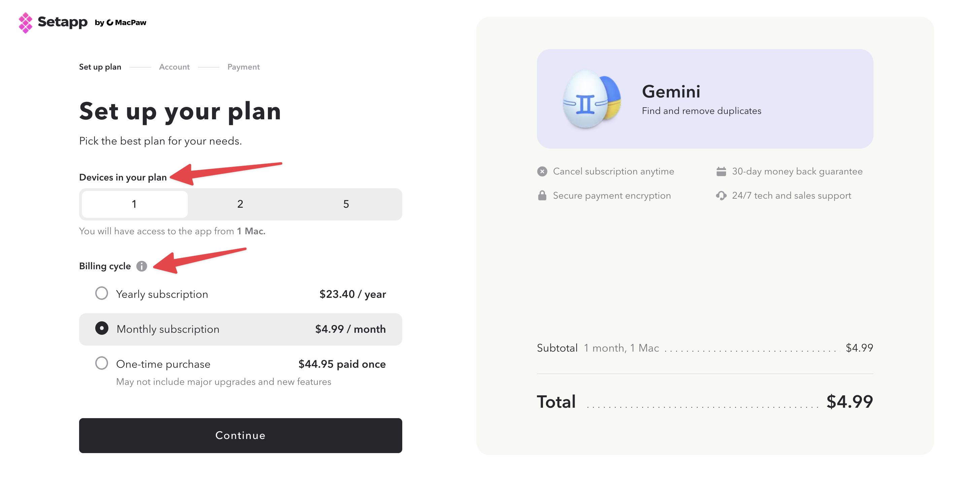Go to the Account step
Image resolution: width=960 pixels, height=482 pixels.
(x=174, y=67)
